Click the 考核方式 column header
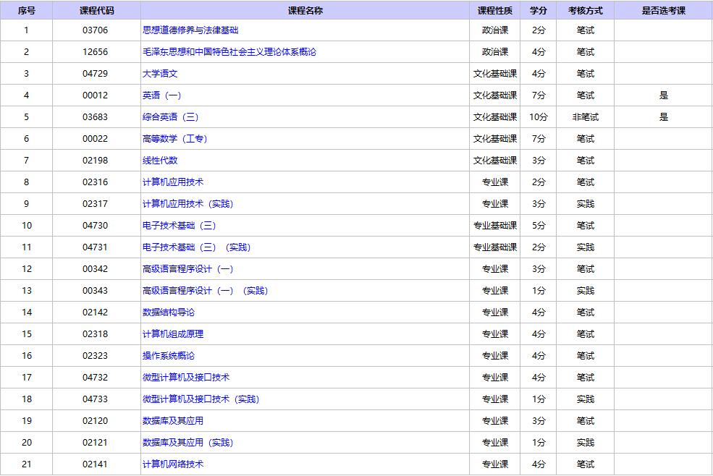This screenshot has height=476, width=713. 585,10
